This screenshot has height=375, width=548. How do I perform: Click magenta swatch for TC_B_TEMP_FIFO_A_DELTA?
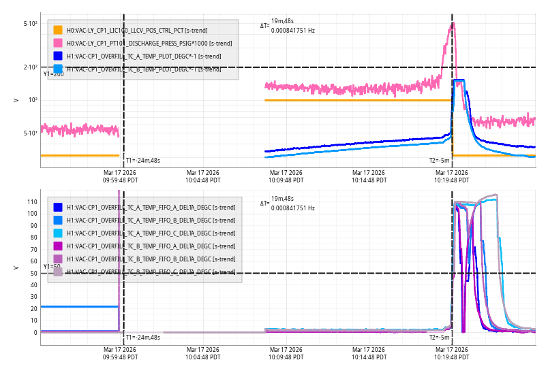(x=58, y=246)
